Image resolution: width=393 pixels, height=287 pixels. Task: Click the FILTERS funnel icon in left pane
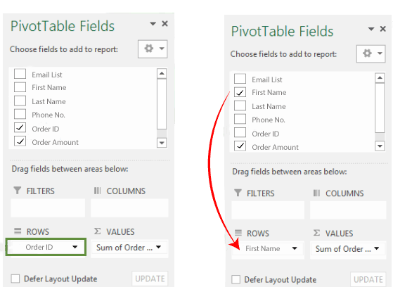pos(18,191)
